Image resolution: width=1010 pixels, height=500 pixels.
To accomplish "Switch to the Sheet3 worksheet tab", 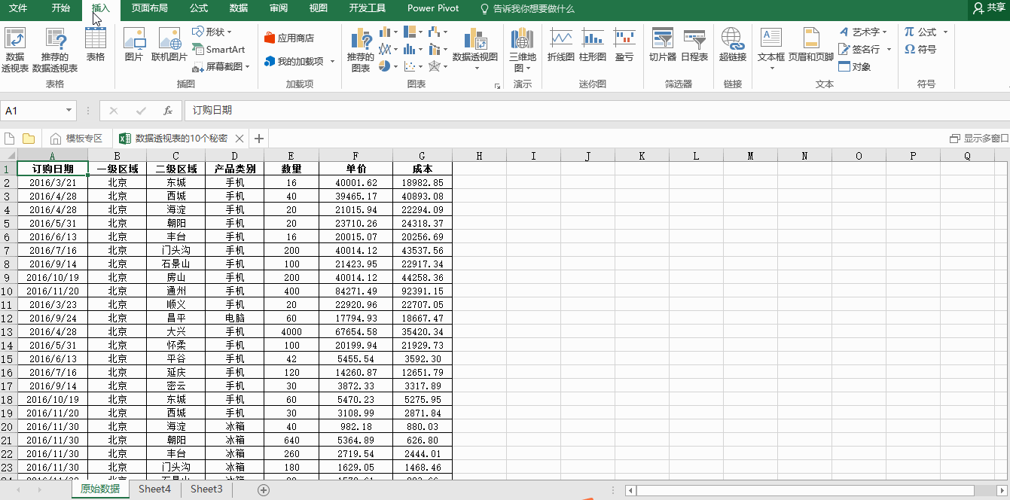I will [x=206, y=489].
